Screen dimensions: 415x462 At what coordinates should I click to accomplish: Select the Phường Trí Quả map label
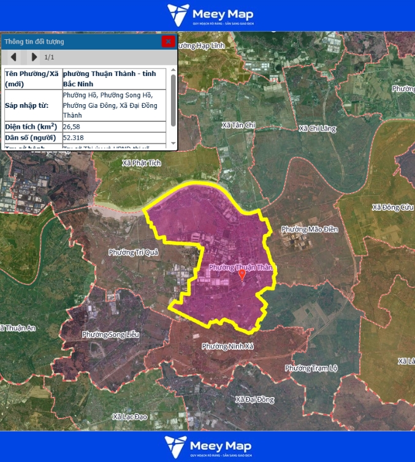coord(133,252)
